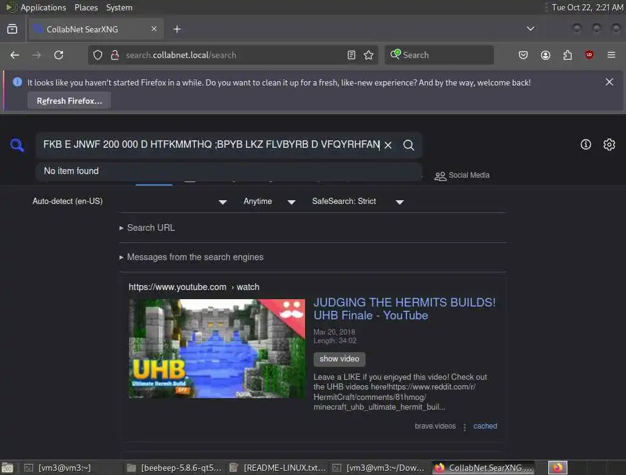The height and width of the screenshot is (475, 626).
Task: Open the youtube.com watch result URL
Action: tap(194, 287)
